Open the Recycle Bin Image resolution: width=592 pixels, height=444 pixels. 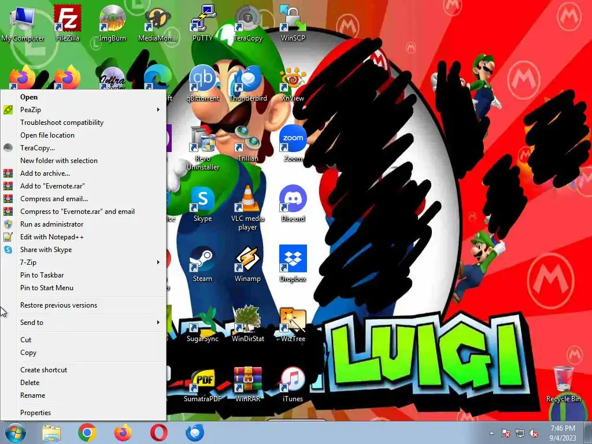click(563, 384)
